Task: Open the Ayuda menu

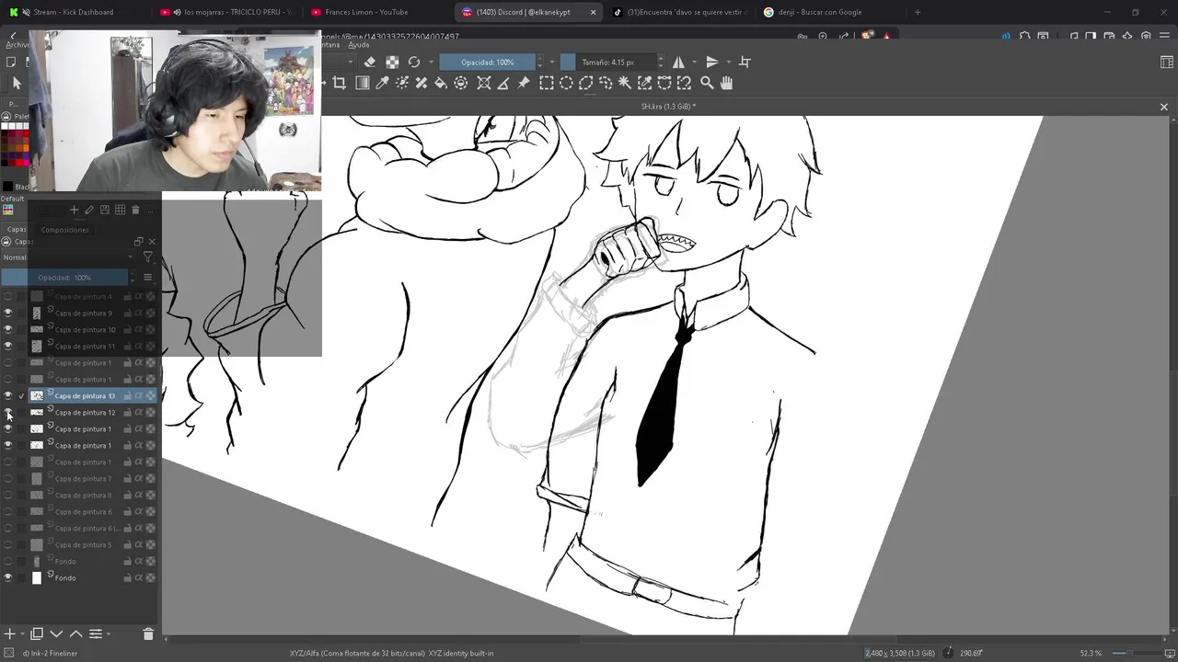Action: click(359, 44)
